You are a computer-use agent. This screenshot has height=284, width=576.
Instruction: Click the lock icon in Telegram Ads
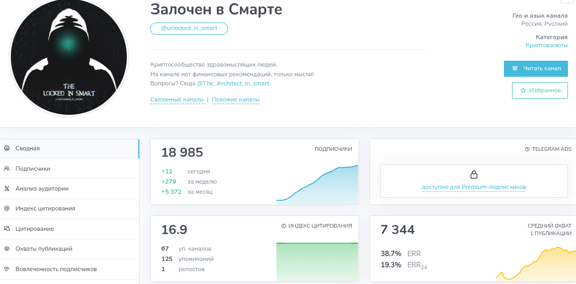(x=474, y=174)
